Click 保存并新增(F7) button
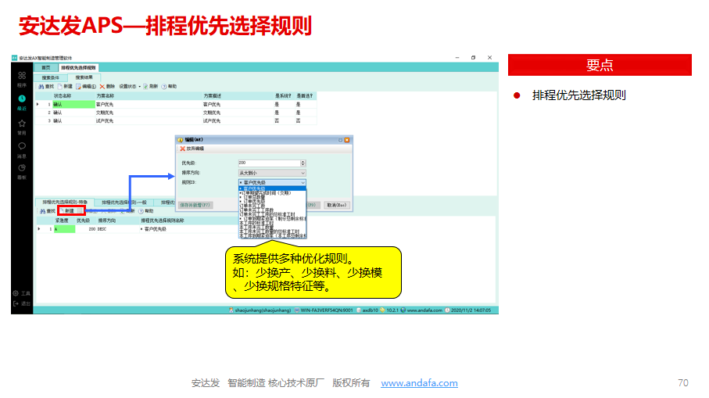The width and height of the screenshot is (709, 398). click(195, 205)
